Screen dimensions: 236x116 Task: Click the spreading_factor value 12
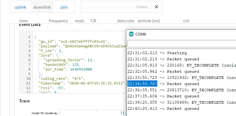[x=90, y=60]
